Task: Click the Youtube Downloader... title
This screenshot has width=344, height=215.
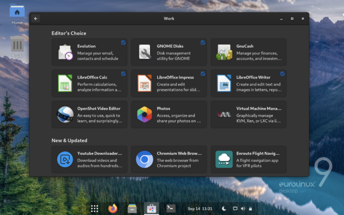Action: click(99, 154)
